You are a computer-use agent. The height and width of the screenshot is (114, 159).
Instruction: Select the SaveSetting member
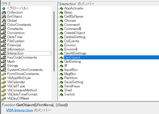pyautogui.click(x=74, y=82)
